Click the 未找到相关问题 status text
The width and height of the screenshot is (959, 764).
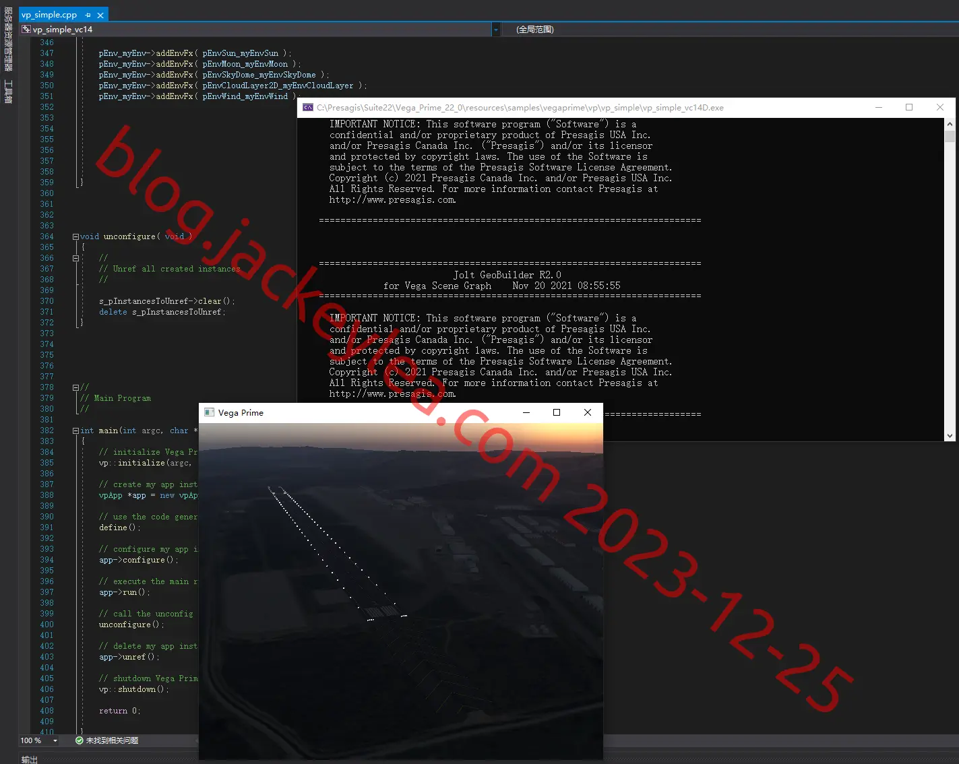[112, 740]
